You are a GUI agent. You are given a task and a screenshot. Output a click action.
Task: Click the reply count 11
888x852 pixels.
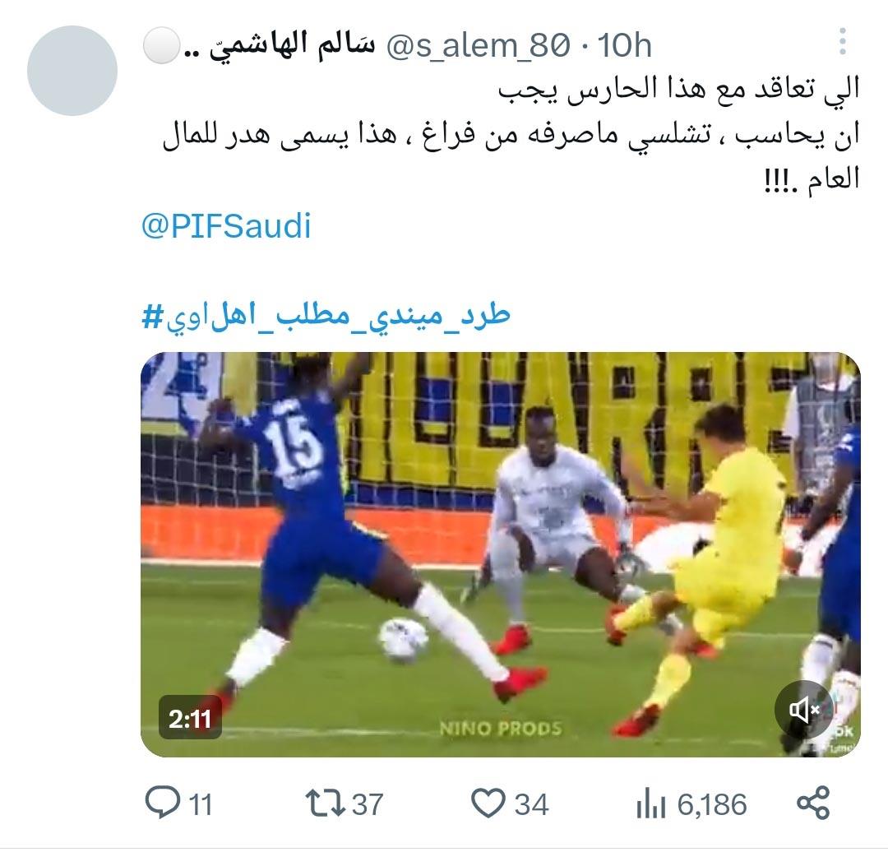[x=200, y=804]
